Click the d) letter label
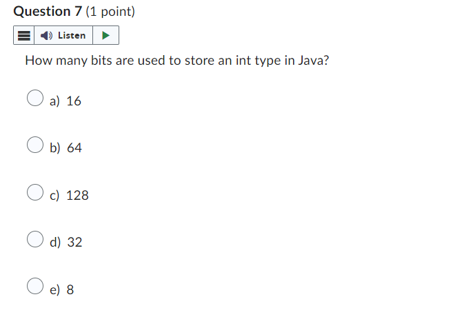This screenshot has height=319, width=464. click(55, 242)
